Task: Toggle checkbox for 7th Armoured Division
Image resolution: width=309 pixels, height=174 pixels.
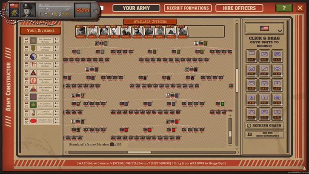Action: 27,82
